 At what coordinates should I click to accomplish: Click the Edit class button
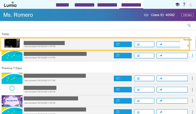(187, 15)
